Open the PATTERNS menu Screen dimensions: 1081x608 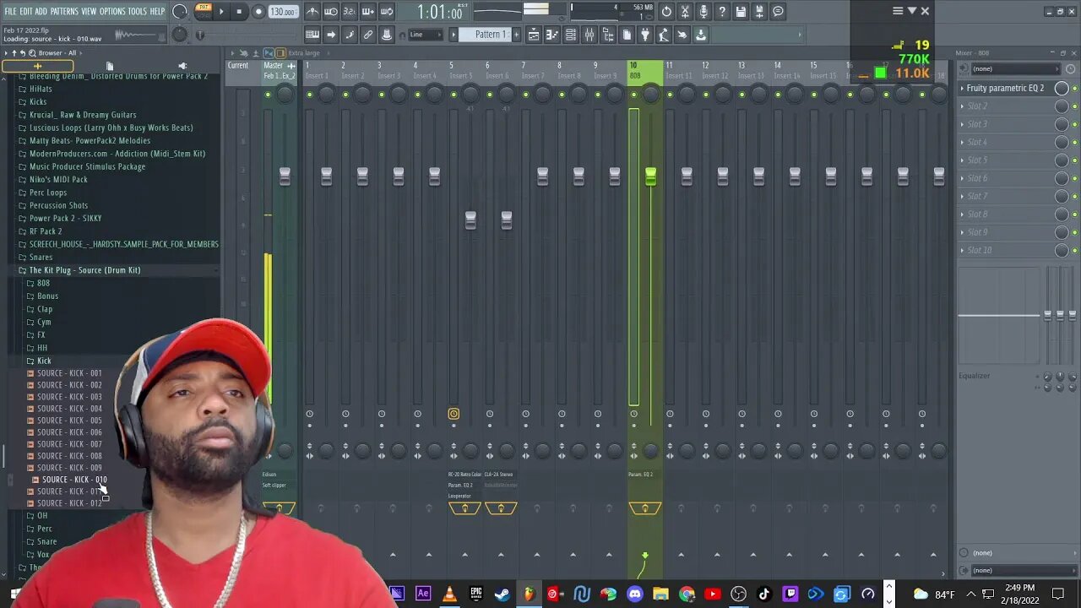pyautogui.click(x=64, y=11)
